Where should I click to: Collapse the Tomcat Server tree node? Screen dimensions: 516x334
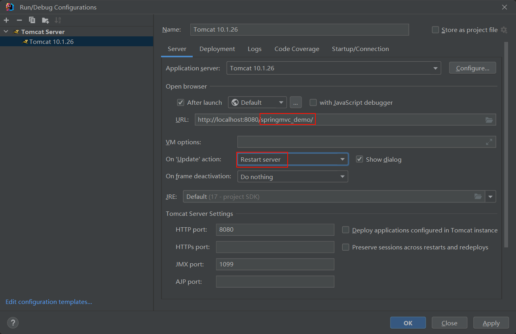tap(6, 32)
